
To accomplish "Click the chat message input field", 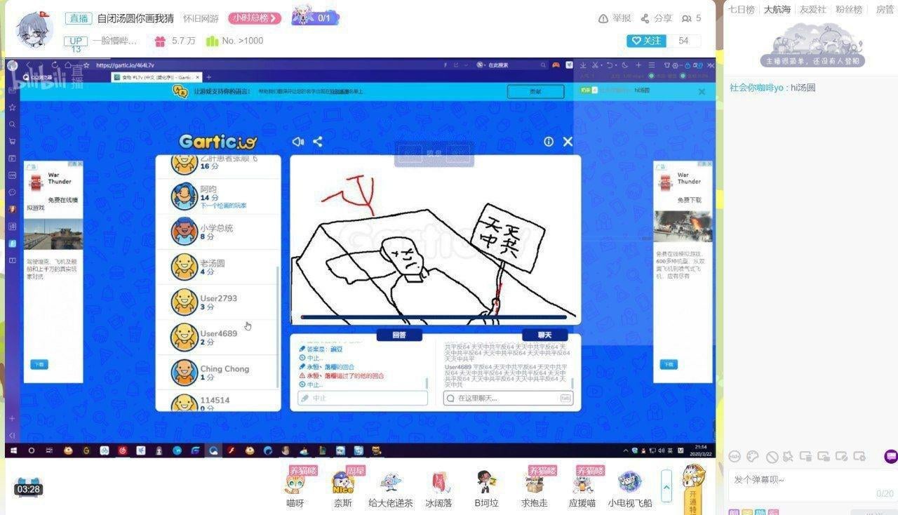I will coord(508,398).
